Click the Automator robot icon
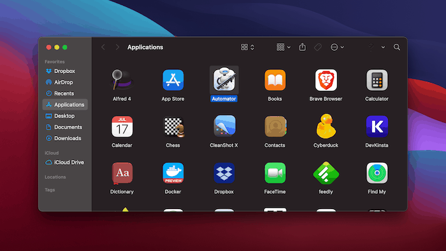The image size is (446, 251). pyautogui.click(x=224, y=80)
